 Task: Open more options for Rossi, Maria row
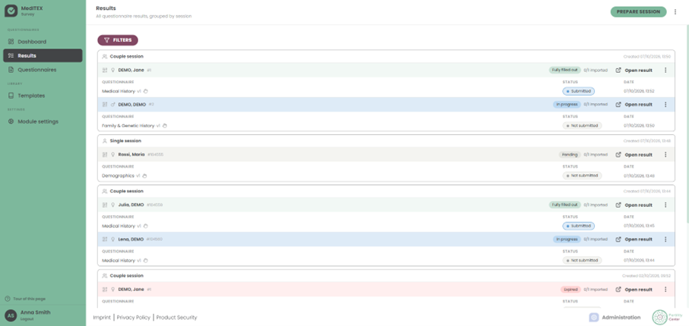coord(665,155)
